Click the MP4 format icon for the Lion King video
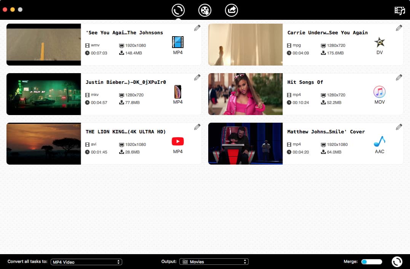The height and width of the screenshot is (269, 410). [x=177, y=141]
